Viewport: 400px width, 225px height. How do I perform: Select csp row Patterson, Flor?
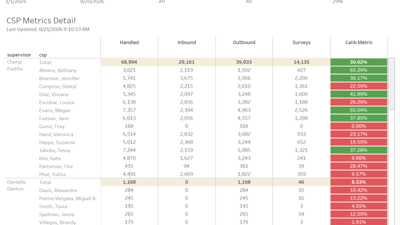tap(56, 166)
